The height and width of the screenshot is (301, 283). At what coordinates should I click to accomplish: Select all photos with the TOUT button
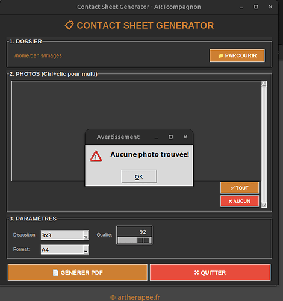(240, 188)
